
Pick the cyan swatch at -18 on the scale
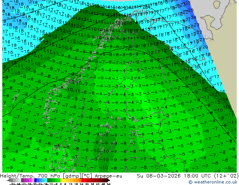point(46,180)
